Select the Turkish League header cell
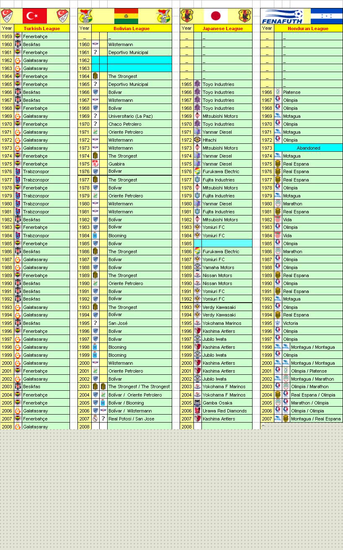The height and width of the screenshot is (550, 343). 41,29
